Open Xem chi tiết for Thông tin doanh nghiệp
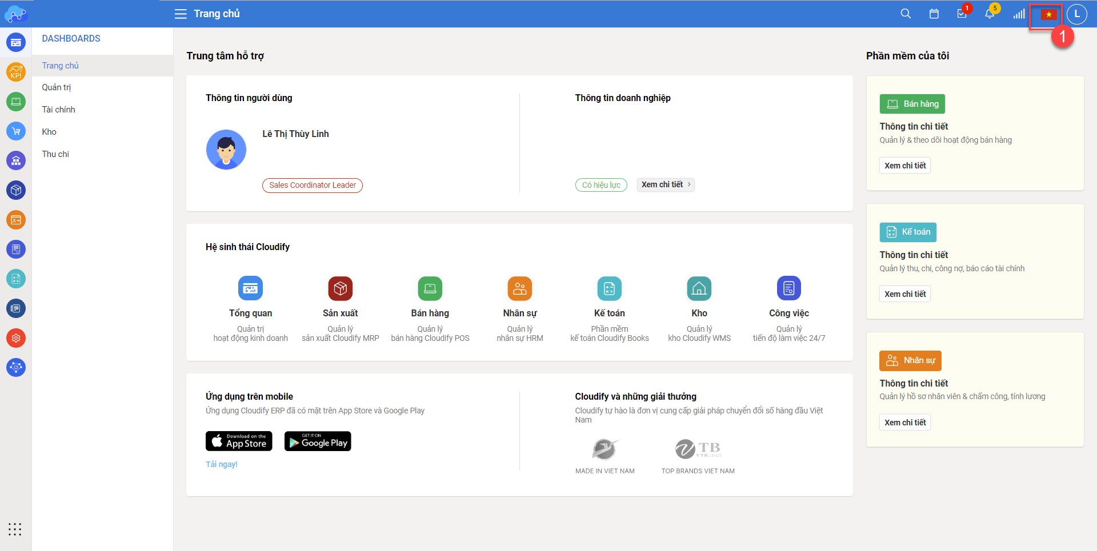1097x551 pixels. (666, 184)
